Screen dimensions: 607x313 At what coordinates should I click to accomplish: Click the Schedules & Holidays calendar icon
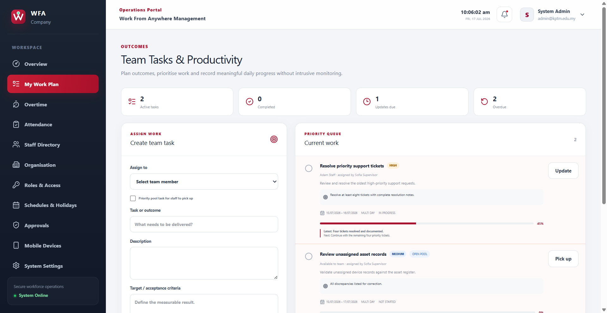tap(16, 205)
